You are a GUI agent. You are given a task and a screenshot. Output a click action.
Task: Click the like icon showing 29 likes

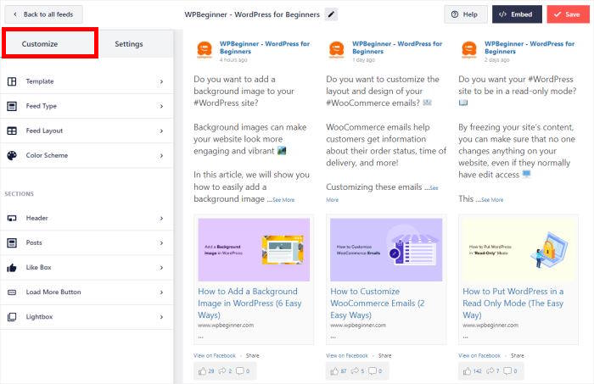point(203,371)
